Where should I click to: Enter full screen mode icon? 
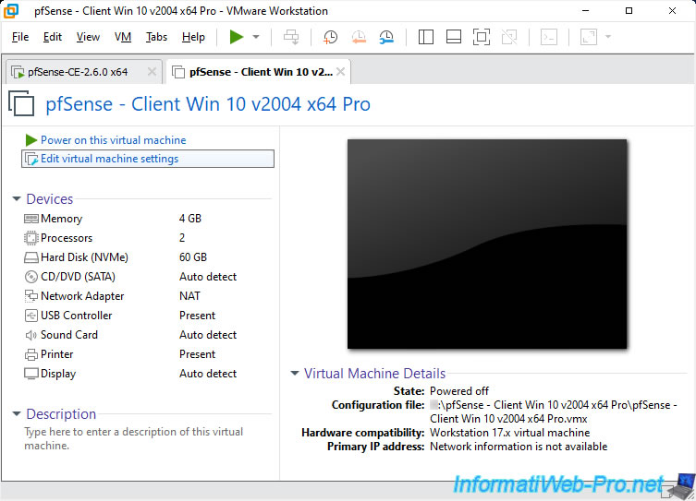[x=482, y=37]
